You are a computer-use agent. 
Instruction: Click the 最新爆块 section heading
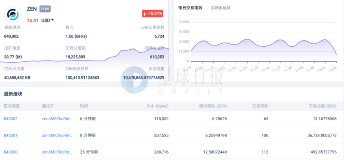13,94
